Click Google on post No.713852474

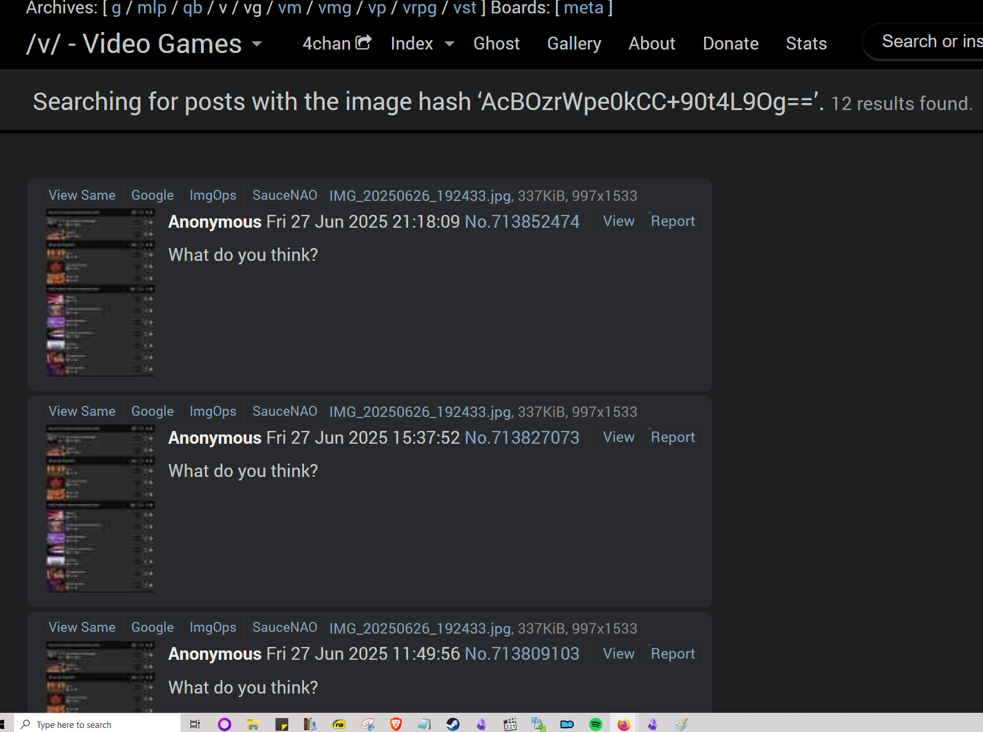pos(153,195)
